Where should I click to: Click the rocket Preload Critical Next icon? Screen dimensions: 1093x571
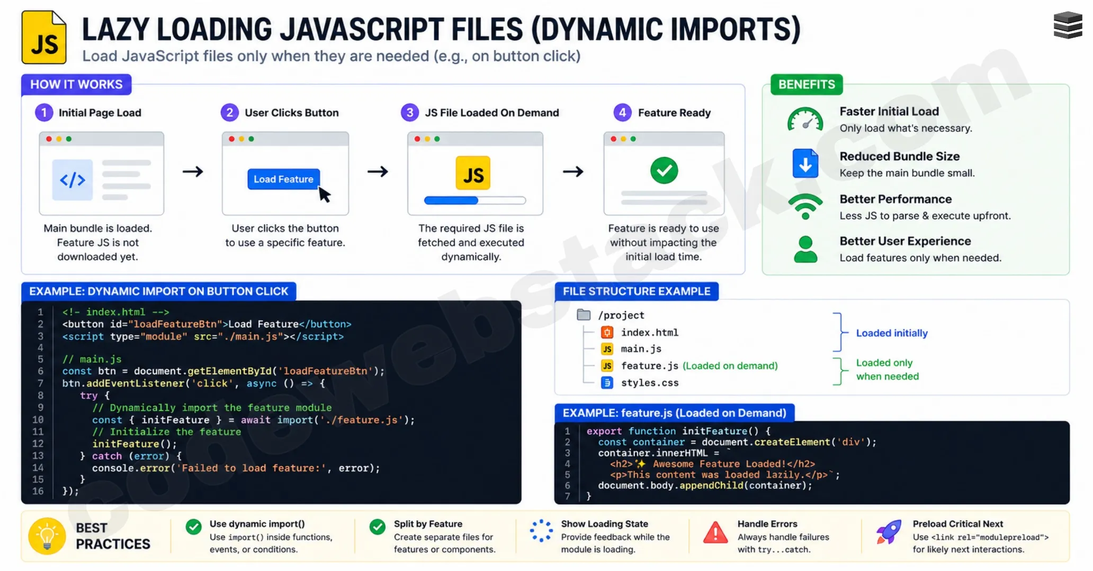pos(889,532)
